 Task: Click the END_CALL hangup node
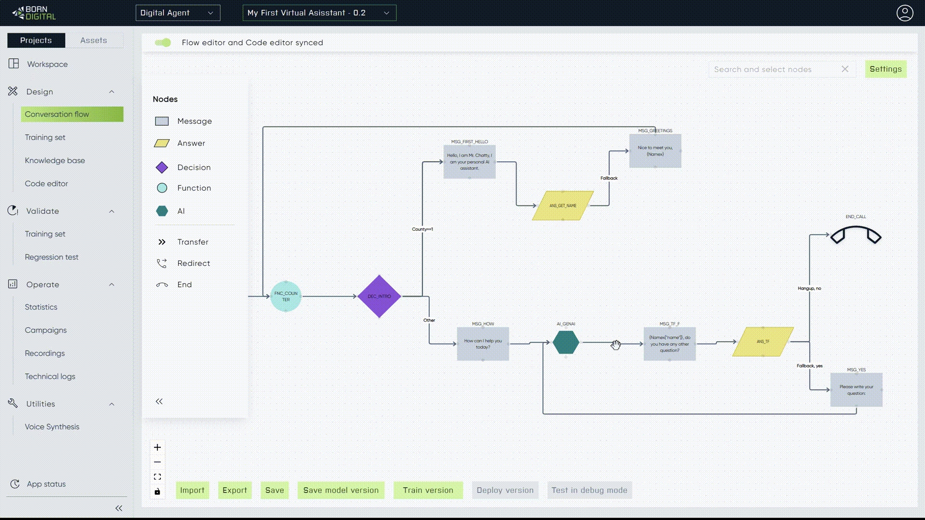(x=856, y=235)
